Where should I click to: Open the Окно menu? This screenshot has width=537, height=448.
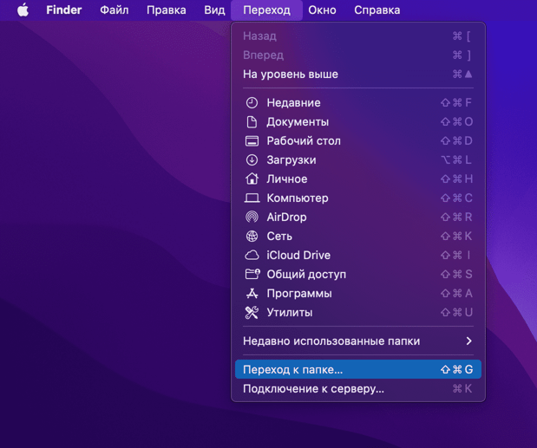pos(322,10)
